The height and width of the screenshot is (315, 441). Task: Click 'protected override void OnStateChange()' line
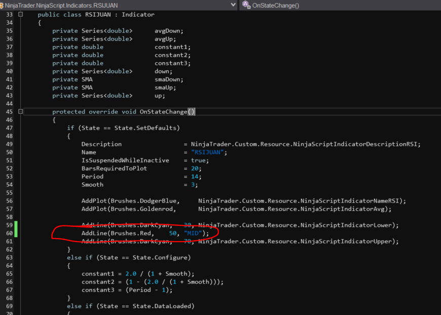[123, 112]
